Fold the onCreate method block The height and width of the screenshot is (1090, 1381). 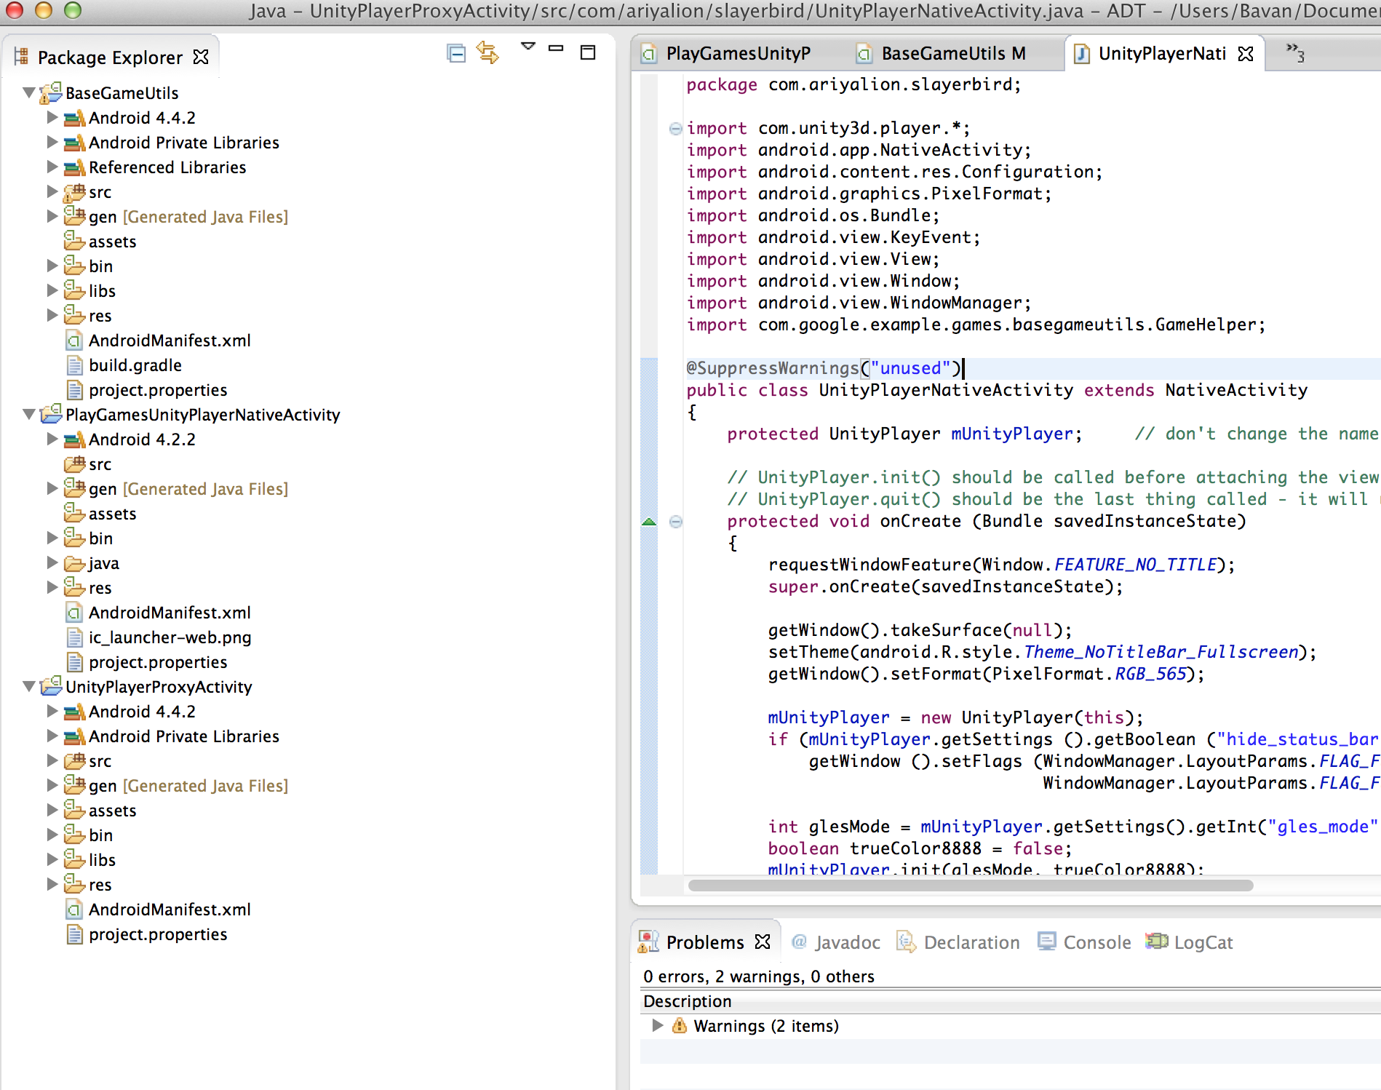pos(675,522)
